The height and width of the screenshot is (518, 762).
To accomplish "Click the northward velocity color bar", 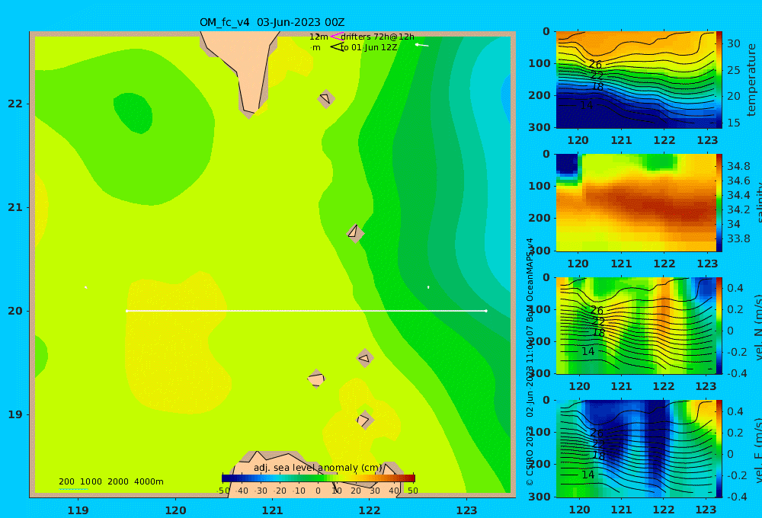I will pyautogui.click(x=719, y=325).
